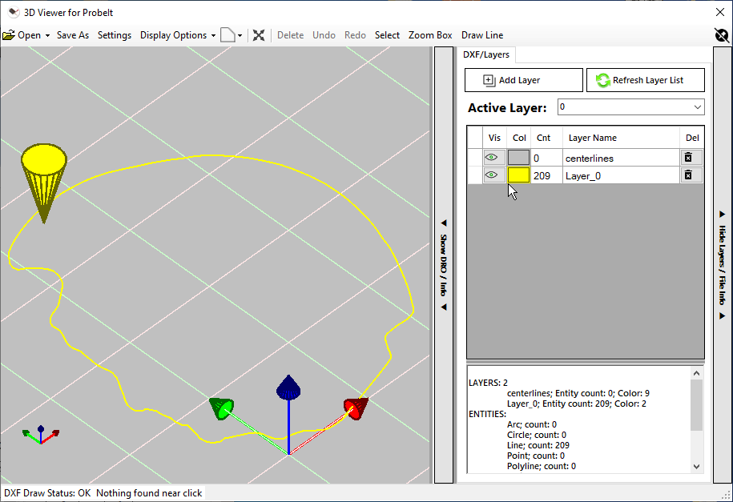The width and height of the screenshot is (733, 502).
Task: Click Undo in the toolbar
Action: pos(324,35)
